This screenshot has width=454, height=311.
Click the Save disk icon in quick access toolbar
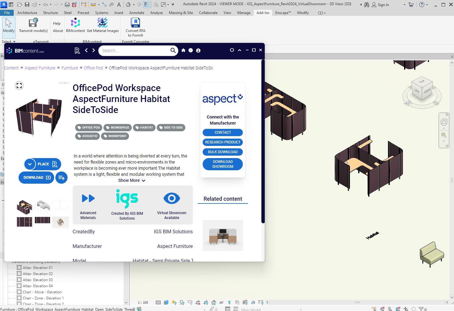[x=27, y=5]
